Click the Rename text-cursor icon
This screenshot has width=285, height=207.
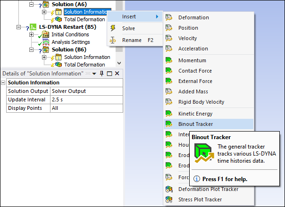coord(113,40)
